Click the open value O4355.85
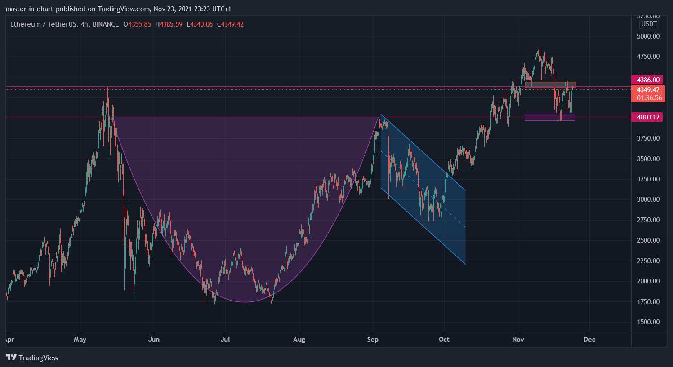Viewport: 673px width, 367px height. click(x=137, y=24)
